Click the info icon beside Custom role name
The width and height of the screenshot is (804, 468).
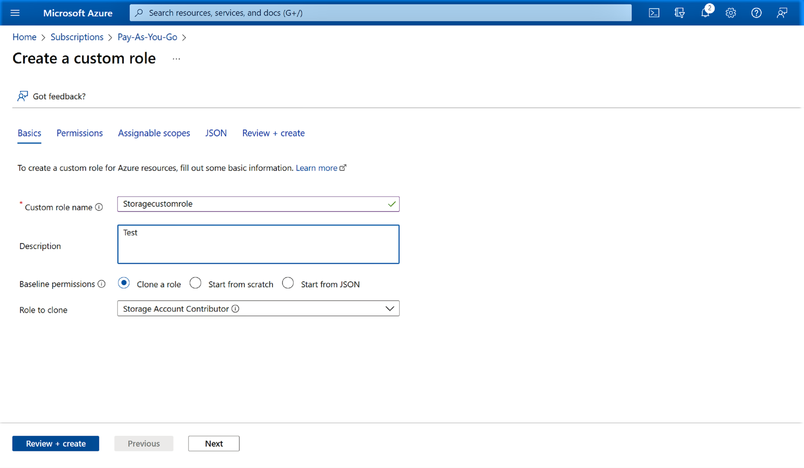point(99,207)
